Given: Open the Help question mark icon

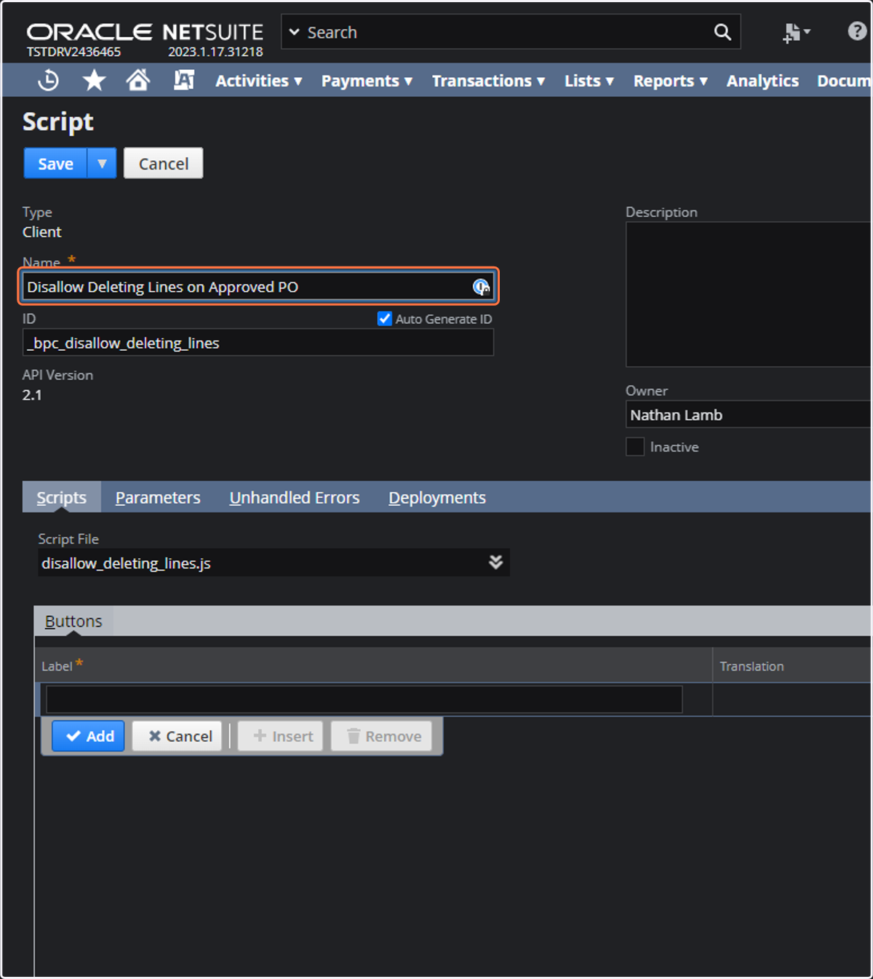Looking at the screenshot, I should pyautogui.click(x=857, y=31).
